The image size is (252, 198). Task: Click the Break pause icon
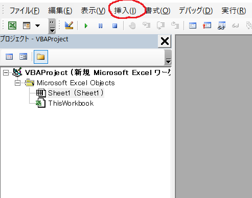pyautogui.click(x=100, y=26)
